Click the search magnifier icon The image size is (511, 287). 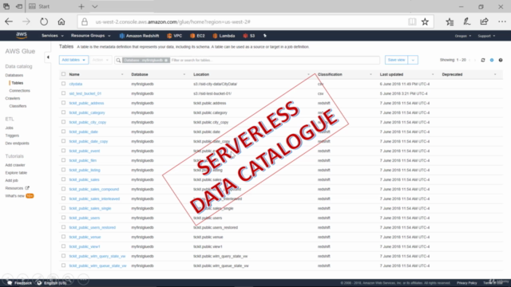click(118, 61)
